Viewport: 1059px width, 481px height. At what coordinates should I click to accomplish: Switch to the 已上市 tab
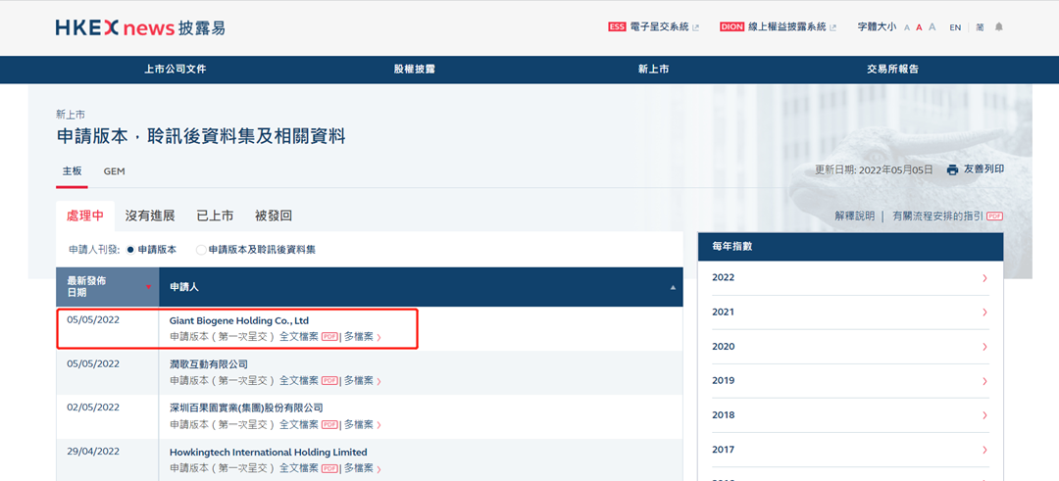(215, 216)
